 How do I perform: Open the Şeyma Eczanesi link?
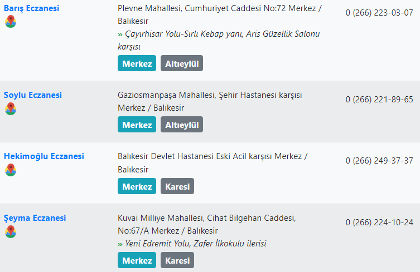pos(35,218)
